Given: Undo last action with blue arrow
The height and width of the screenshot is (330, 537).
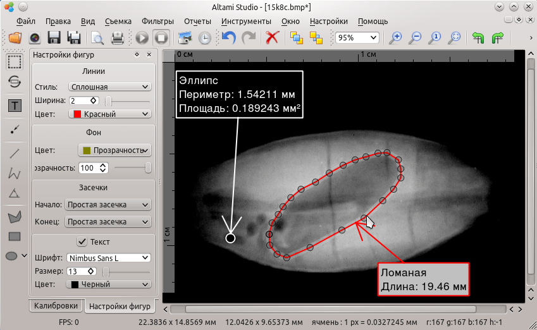Looking at the screenshot, I should (x=229, y=37).
